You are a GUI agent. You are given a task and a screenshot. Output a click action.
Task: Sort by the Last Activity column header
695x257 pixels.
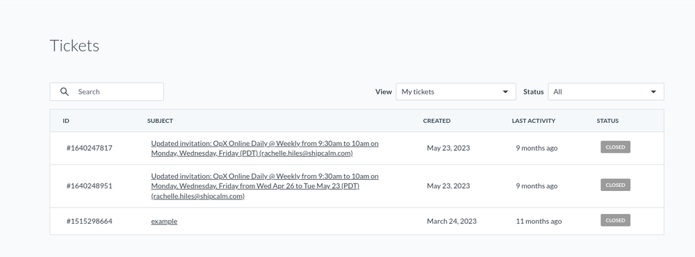click(x=533, y=121)
